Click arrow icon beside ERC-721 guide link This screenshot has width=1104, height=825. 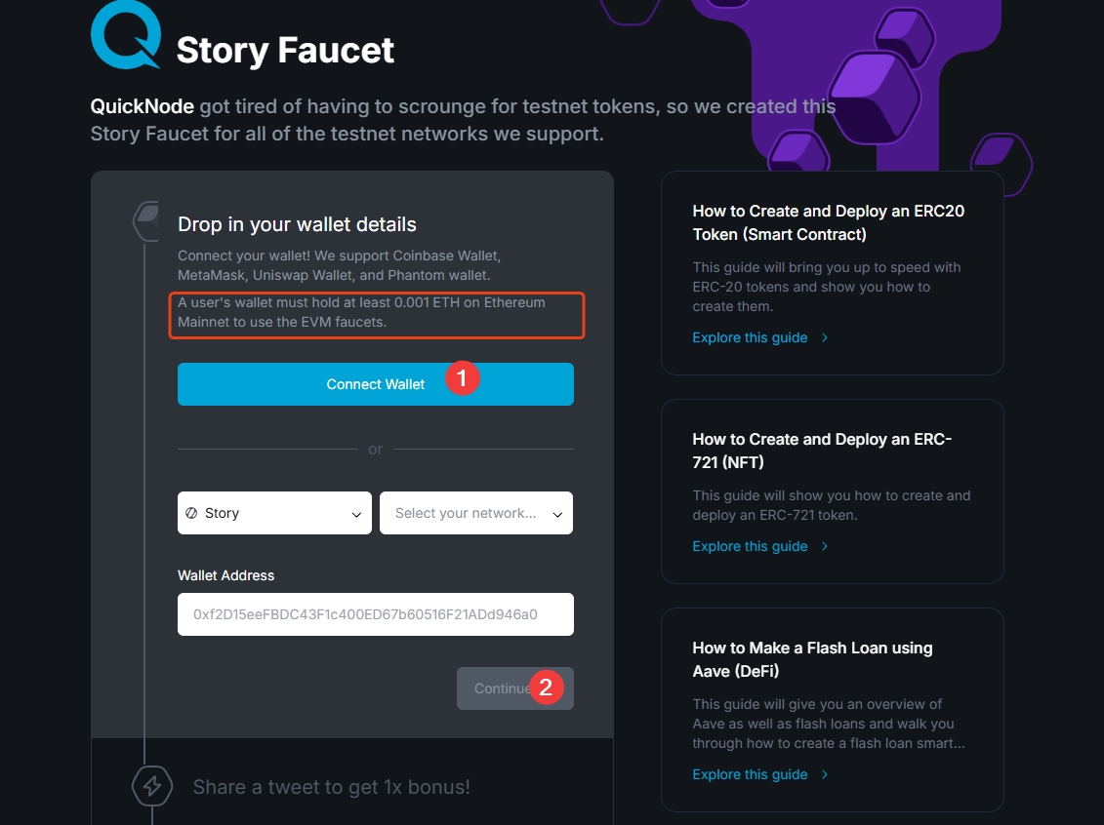click(x=825, y=546)
